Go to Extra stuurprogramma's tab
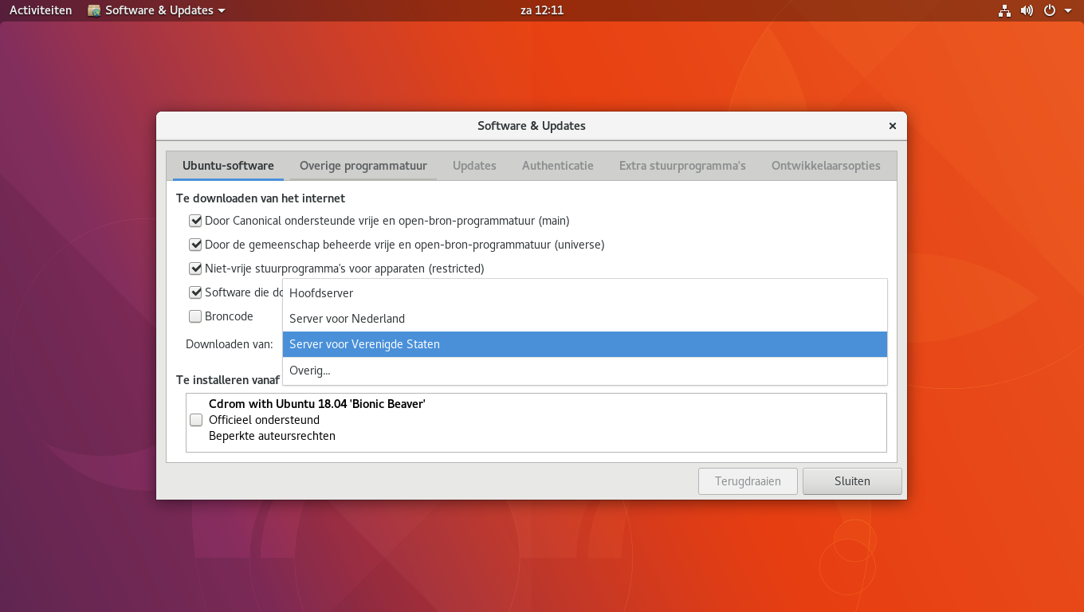This screenshot has height=612, width=1084. point(682,166)
